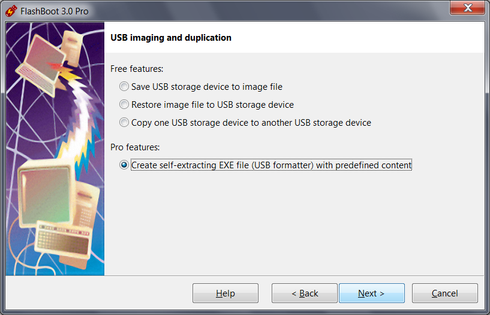The width and height of the screenshot is (490, 315).
Task: Go to previous step with Back button
Action: tap(304, 293)
